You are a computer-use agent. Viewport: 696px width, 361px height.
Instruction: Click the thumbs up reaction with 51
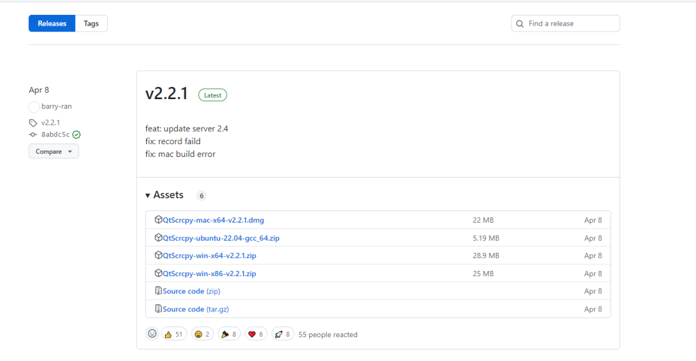click(x=174, y=334)
